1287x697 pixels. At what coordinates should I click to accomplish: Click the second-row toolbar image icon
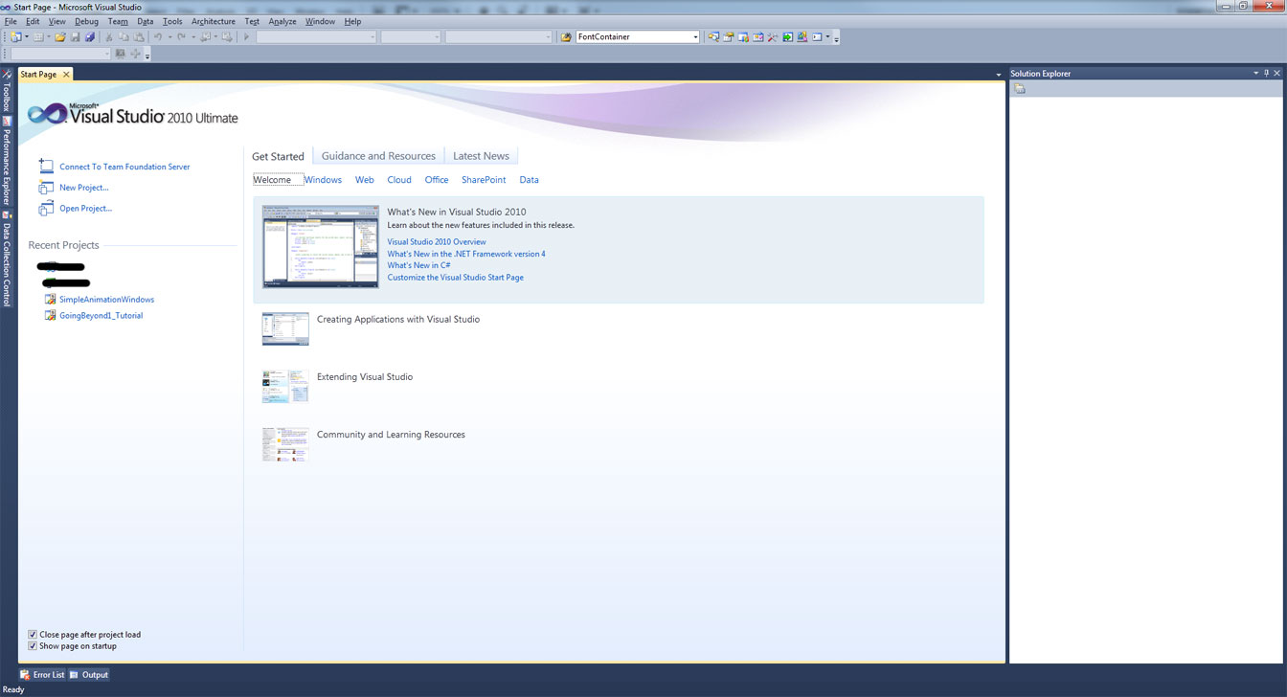click(120, 54)
